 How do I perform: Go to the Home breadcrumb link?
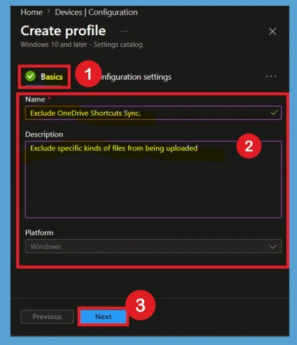point(31,13)
